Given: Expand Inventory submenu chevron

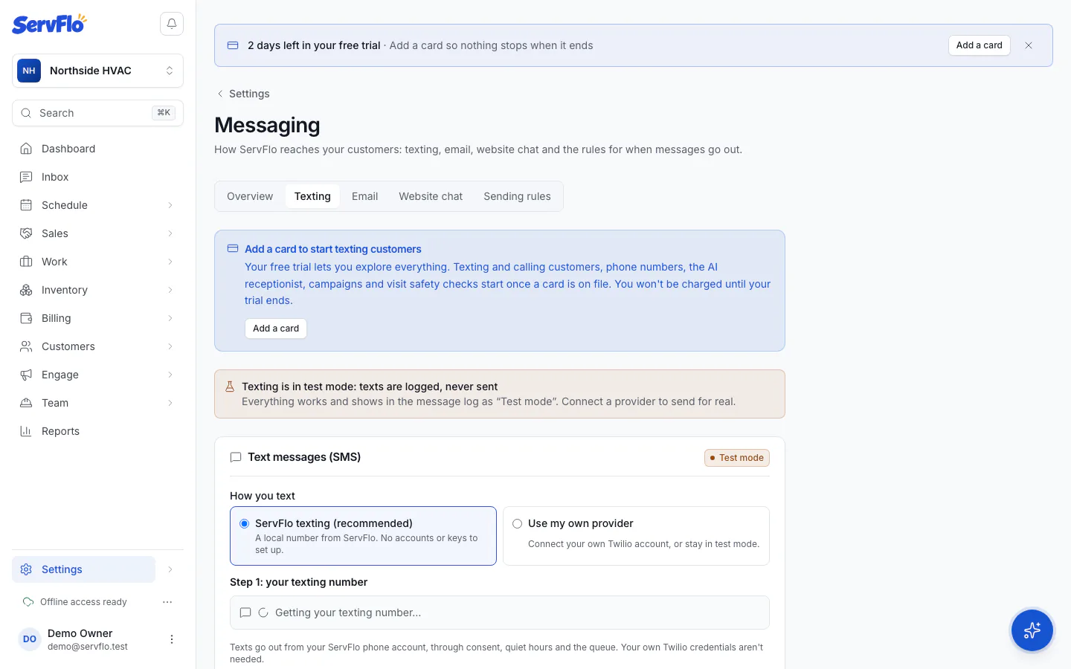Looking at the screenshot, I should tap(170, 290).
